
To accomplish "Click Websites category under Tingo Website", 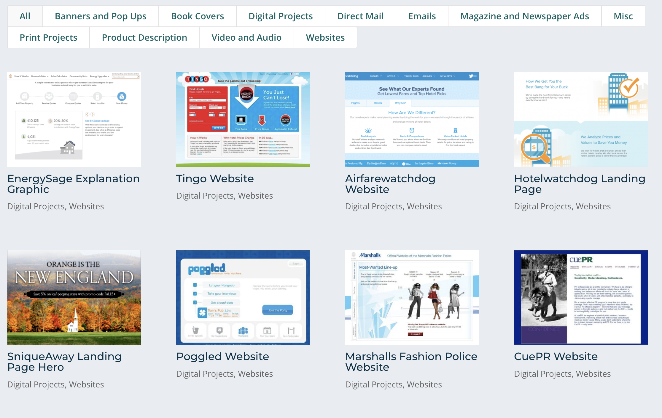I will pyautogui.click(x=255, y=196).
